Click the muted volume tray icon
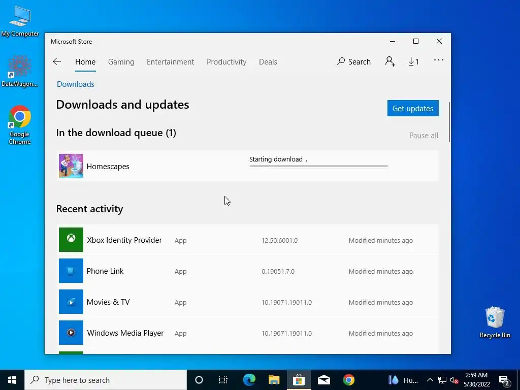The height and width of the screenshot is (390, 520). click(454, 380)
